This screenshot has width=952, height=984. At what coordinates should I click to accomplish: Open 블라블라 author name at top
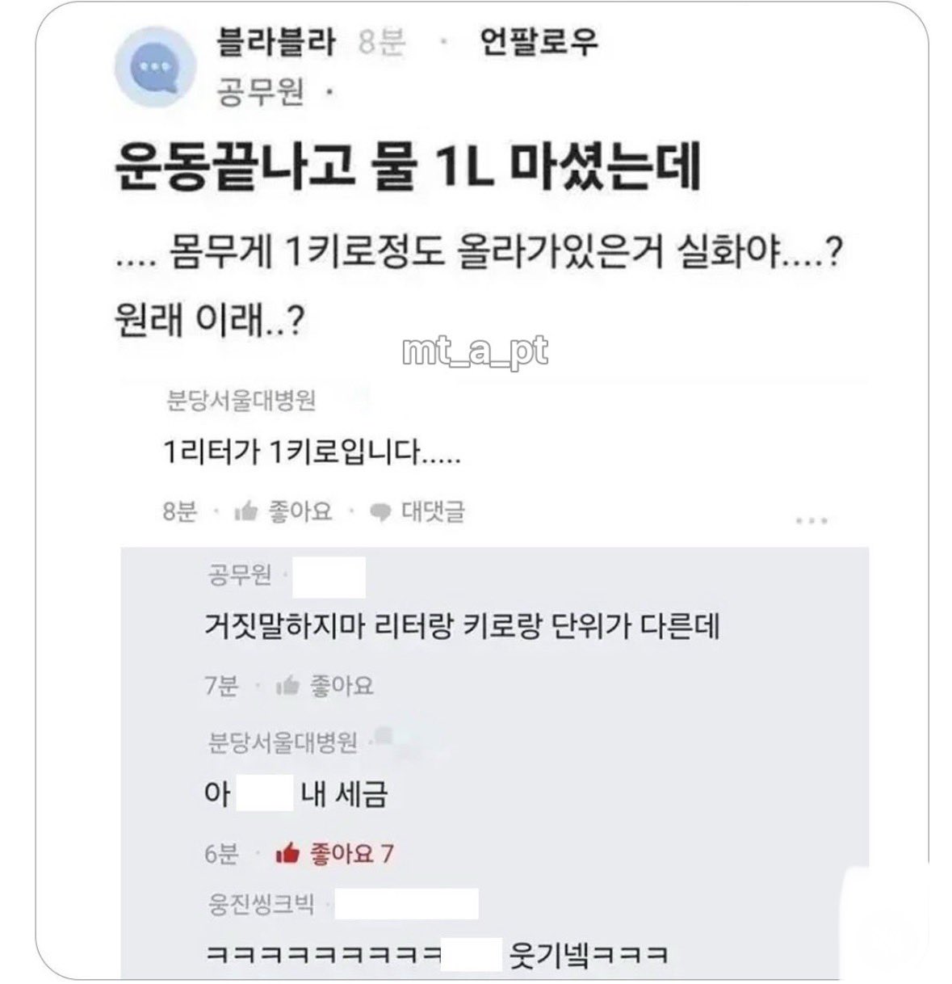[x=275, y=42]
